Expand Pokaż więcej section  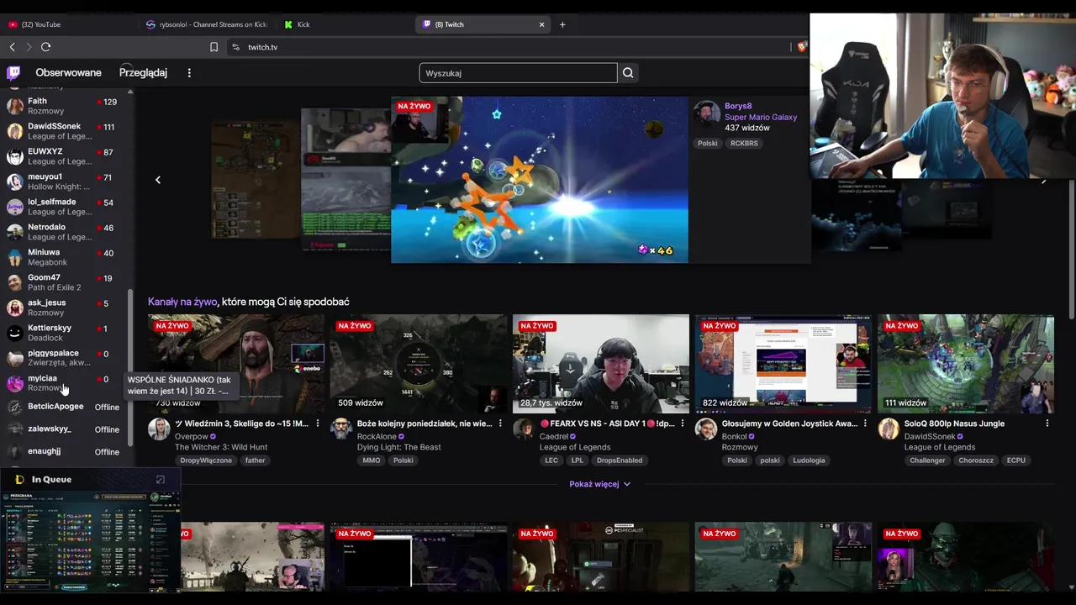tap(599, 484)
